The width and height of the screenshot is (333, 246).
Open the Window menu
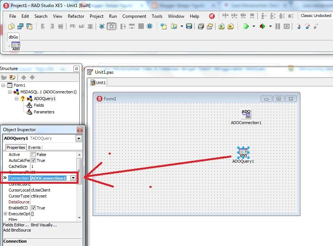point(176,16)
